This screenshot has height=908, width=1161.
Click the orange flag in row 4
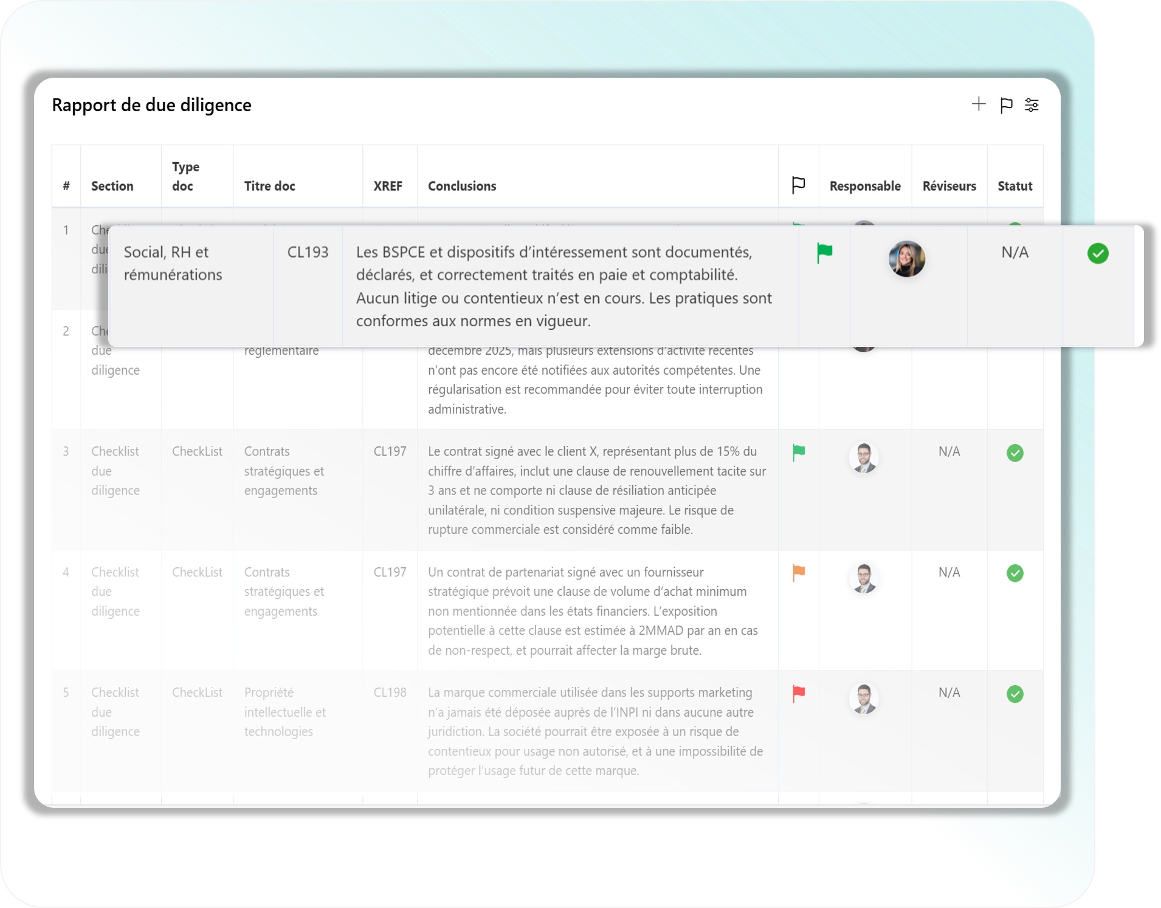pos(799,573)
